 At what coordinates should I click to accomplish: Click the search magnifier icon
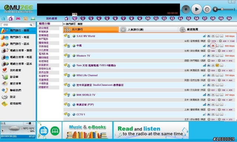[31, 25]
